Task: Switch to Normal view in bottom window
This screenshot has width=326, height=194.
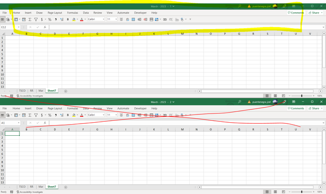Action: (267, 192)
